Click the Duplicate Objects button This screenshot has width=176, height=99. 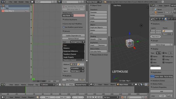98,28
